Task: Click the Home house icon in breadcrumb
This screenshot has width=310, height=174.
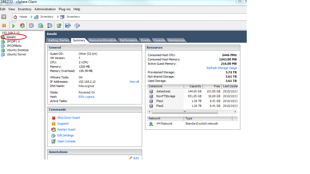Action: pyautogui.click(x=15, y=17)
